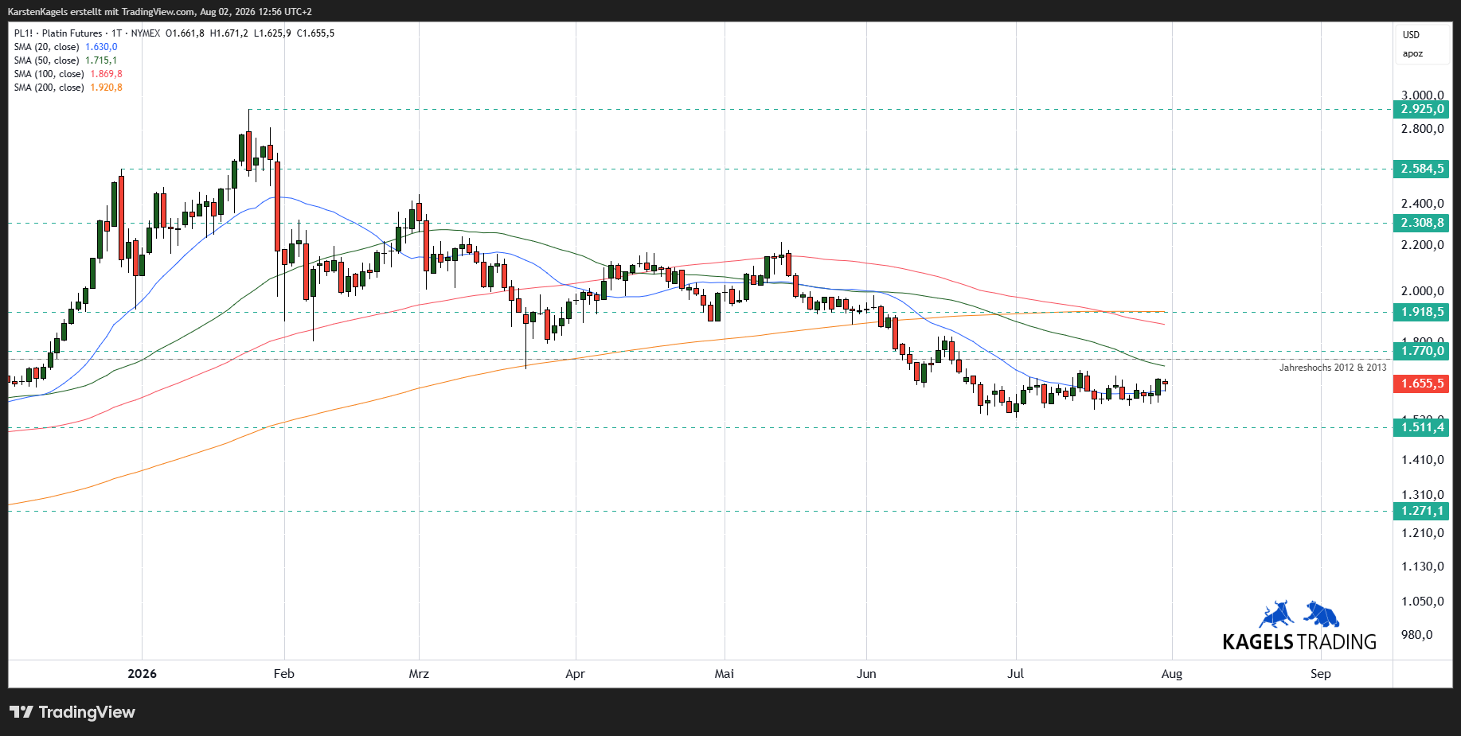Click the Feb label on time axis

(x=284, y=674)
